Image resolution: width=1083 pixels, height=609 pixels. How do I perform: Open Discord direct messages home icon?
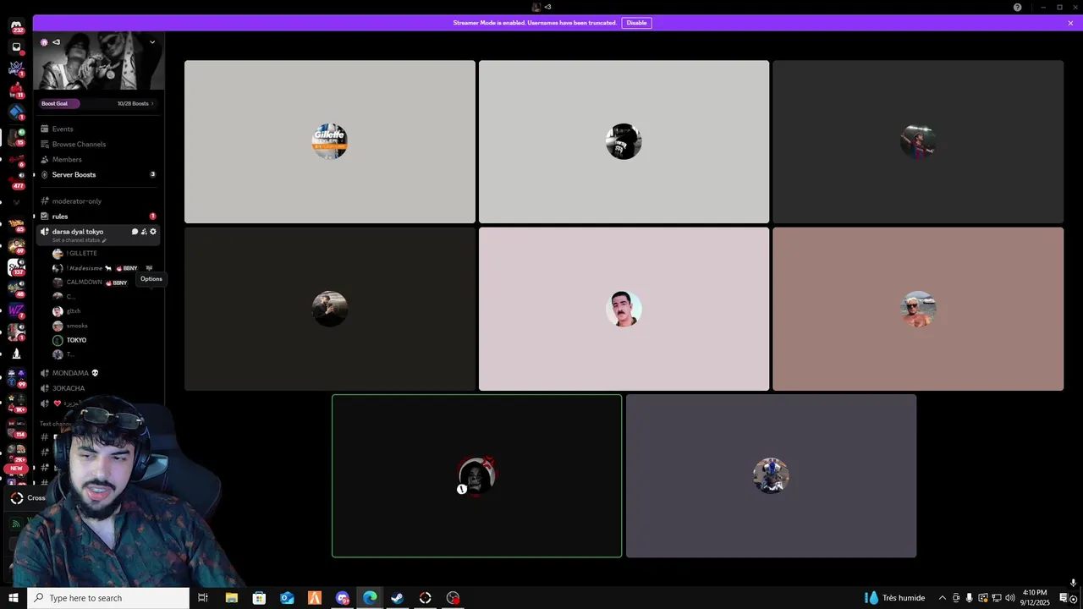pyautogui.click(x=16, y=26)
